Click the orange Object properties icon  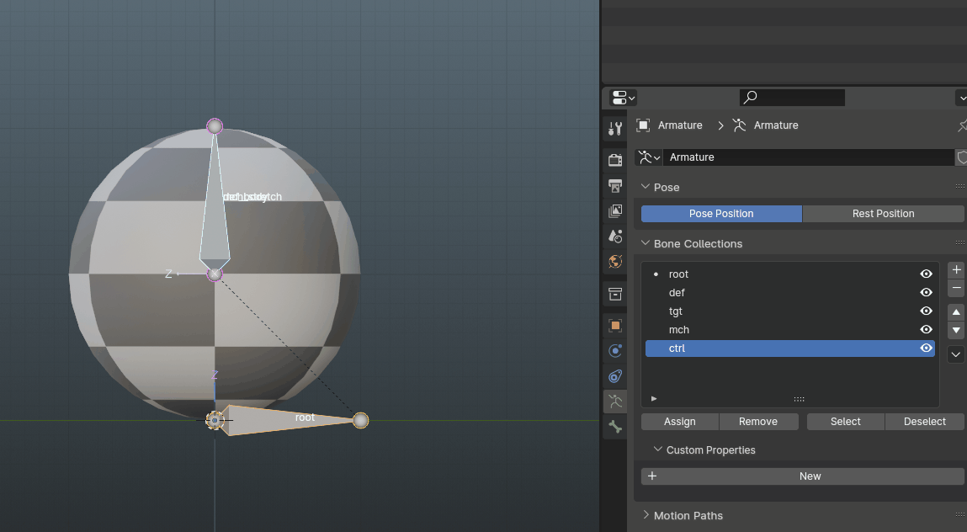(614, 325)
